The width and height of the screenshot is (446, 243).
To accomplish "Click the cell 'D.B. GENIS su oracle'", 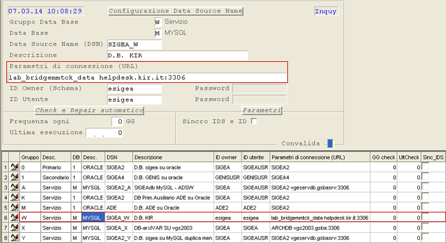I will coord(173,177).
